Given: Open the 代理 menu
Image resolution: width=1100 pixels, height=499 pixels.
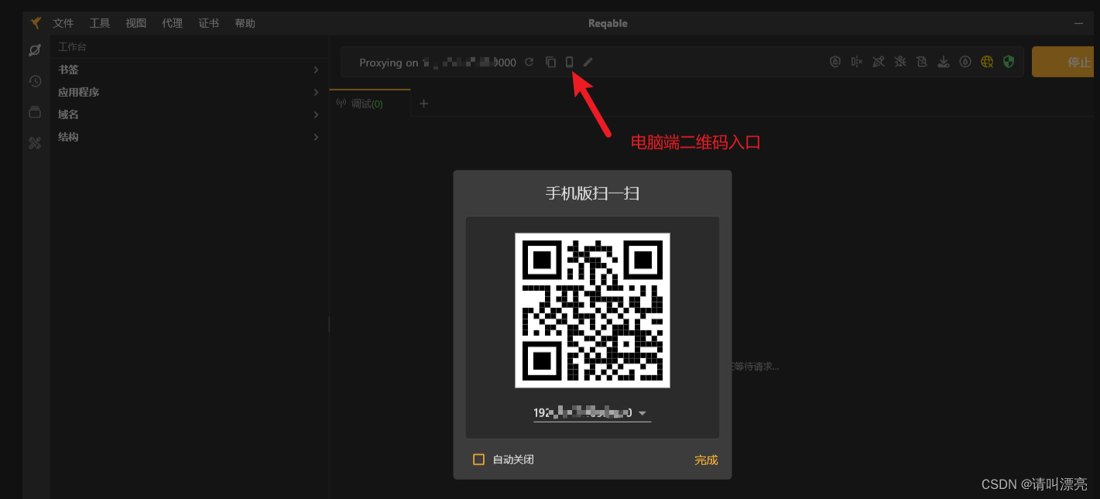Looking at the screenshot, I should [x=173, y=23].
